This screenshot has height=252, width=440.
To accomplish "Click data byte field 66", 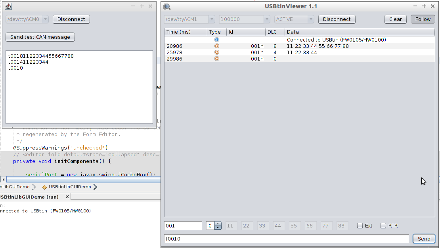I will 311,225.
